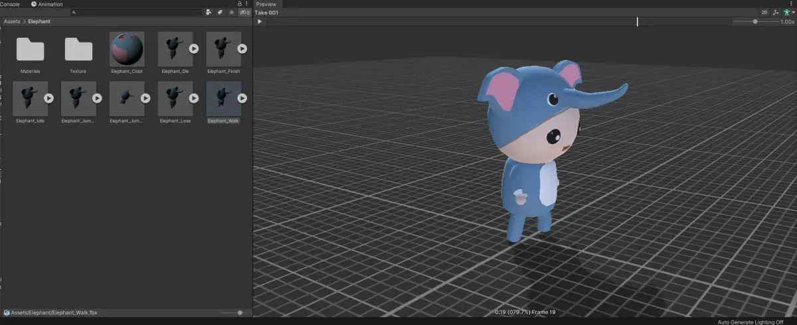Open the Search by Type filter
The width and height of the screenshot is (797, 325).
(x=209, y=13)
